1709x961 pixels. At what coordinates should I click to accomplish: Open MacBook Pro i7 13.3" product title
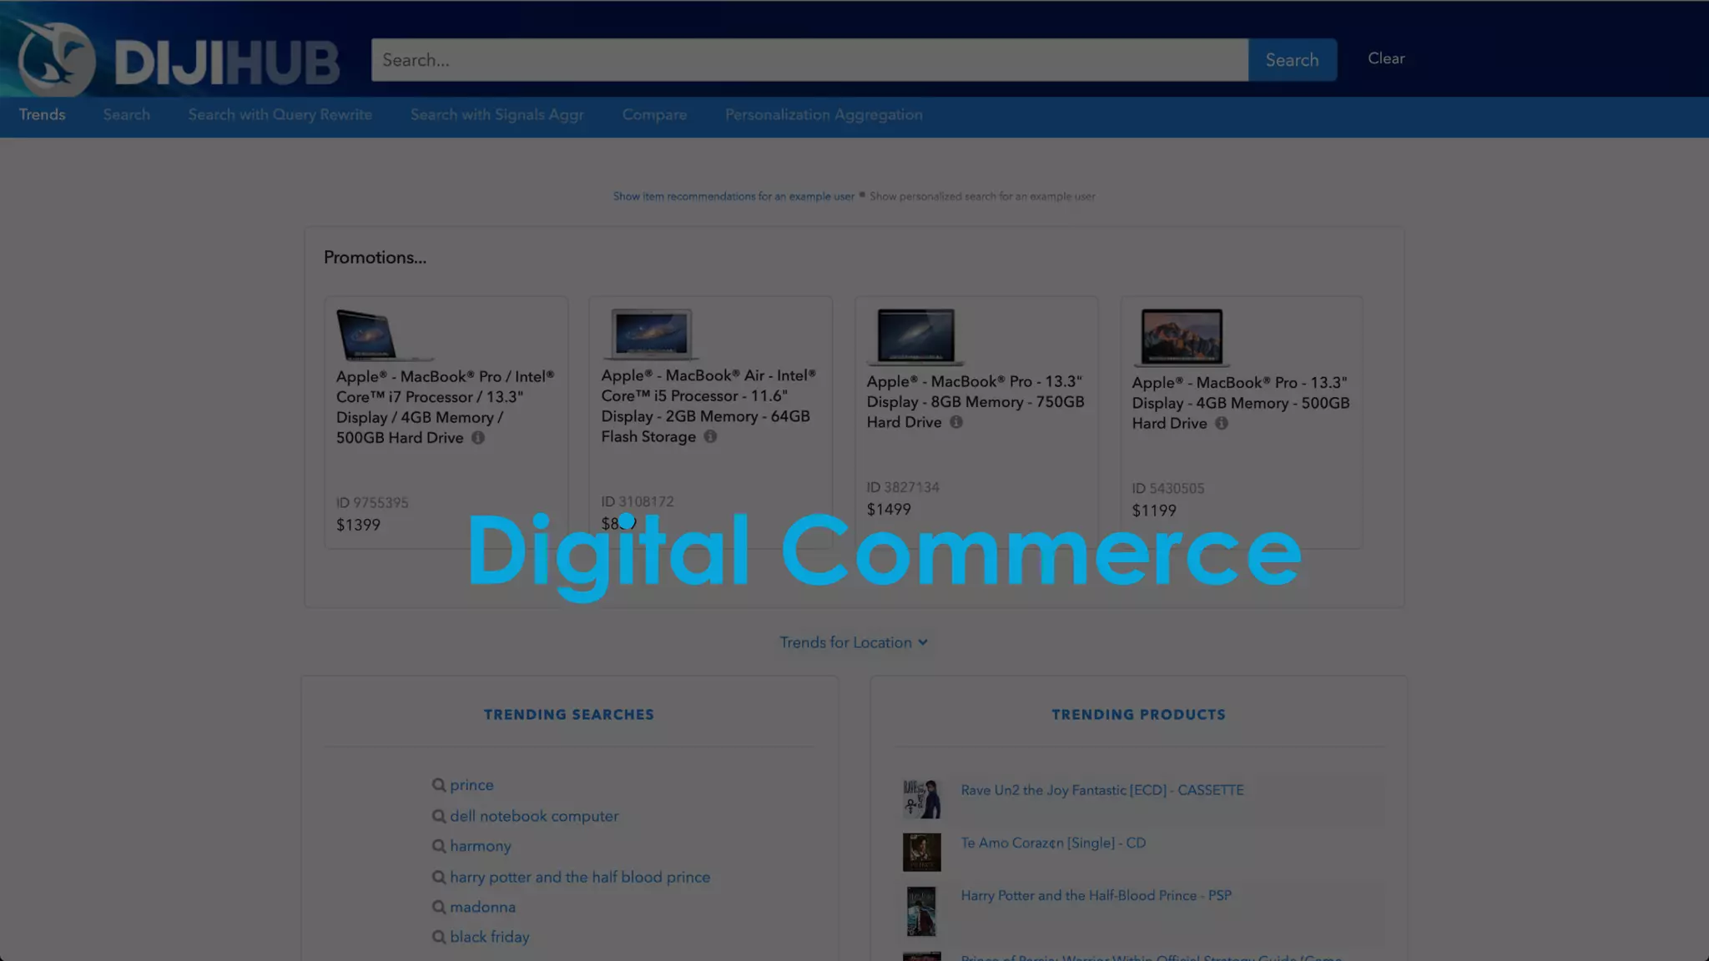tap(445, 407)
